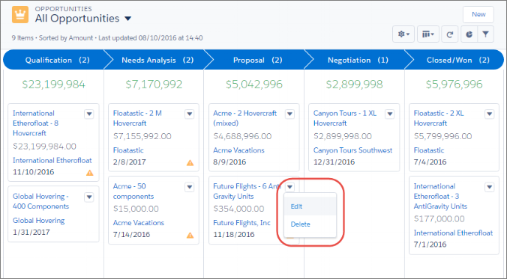Open dropdown on Global Hovering 400 Components card
The width and height of the screenshot is (507, 279).
point(89,197)
